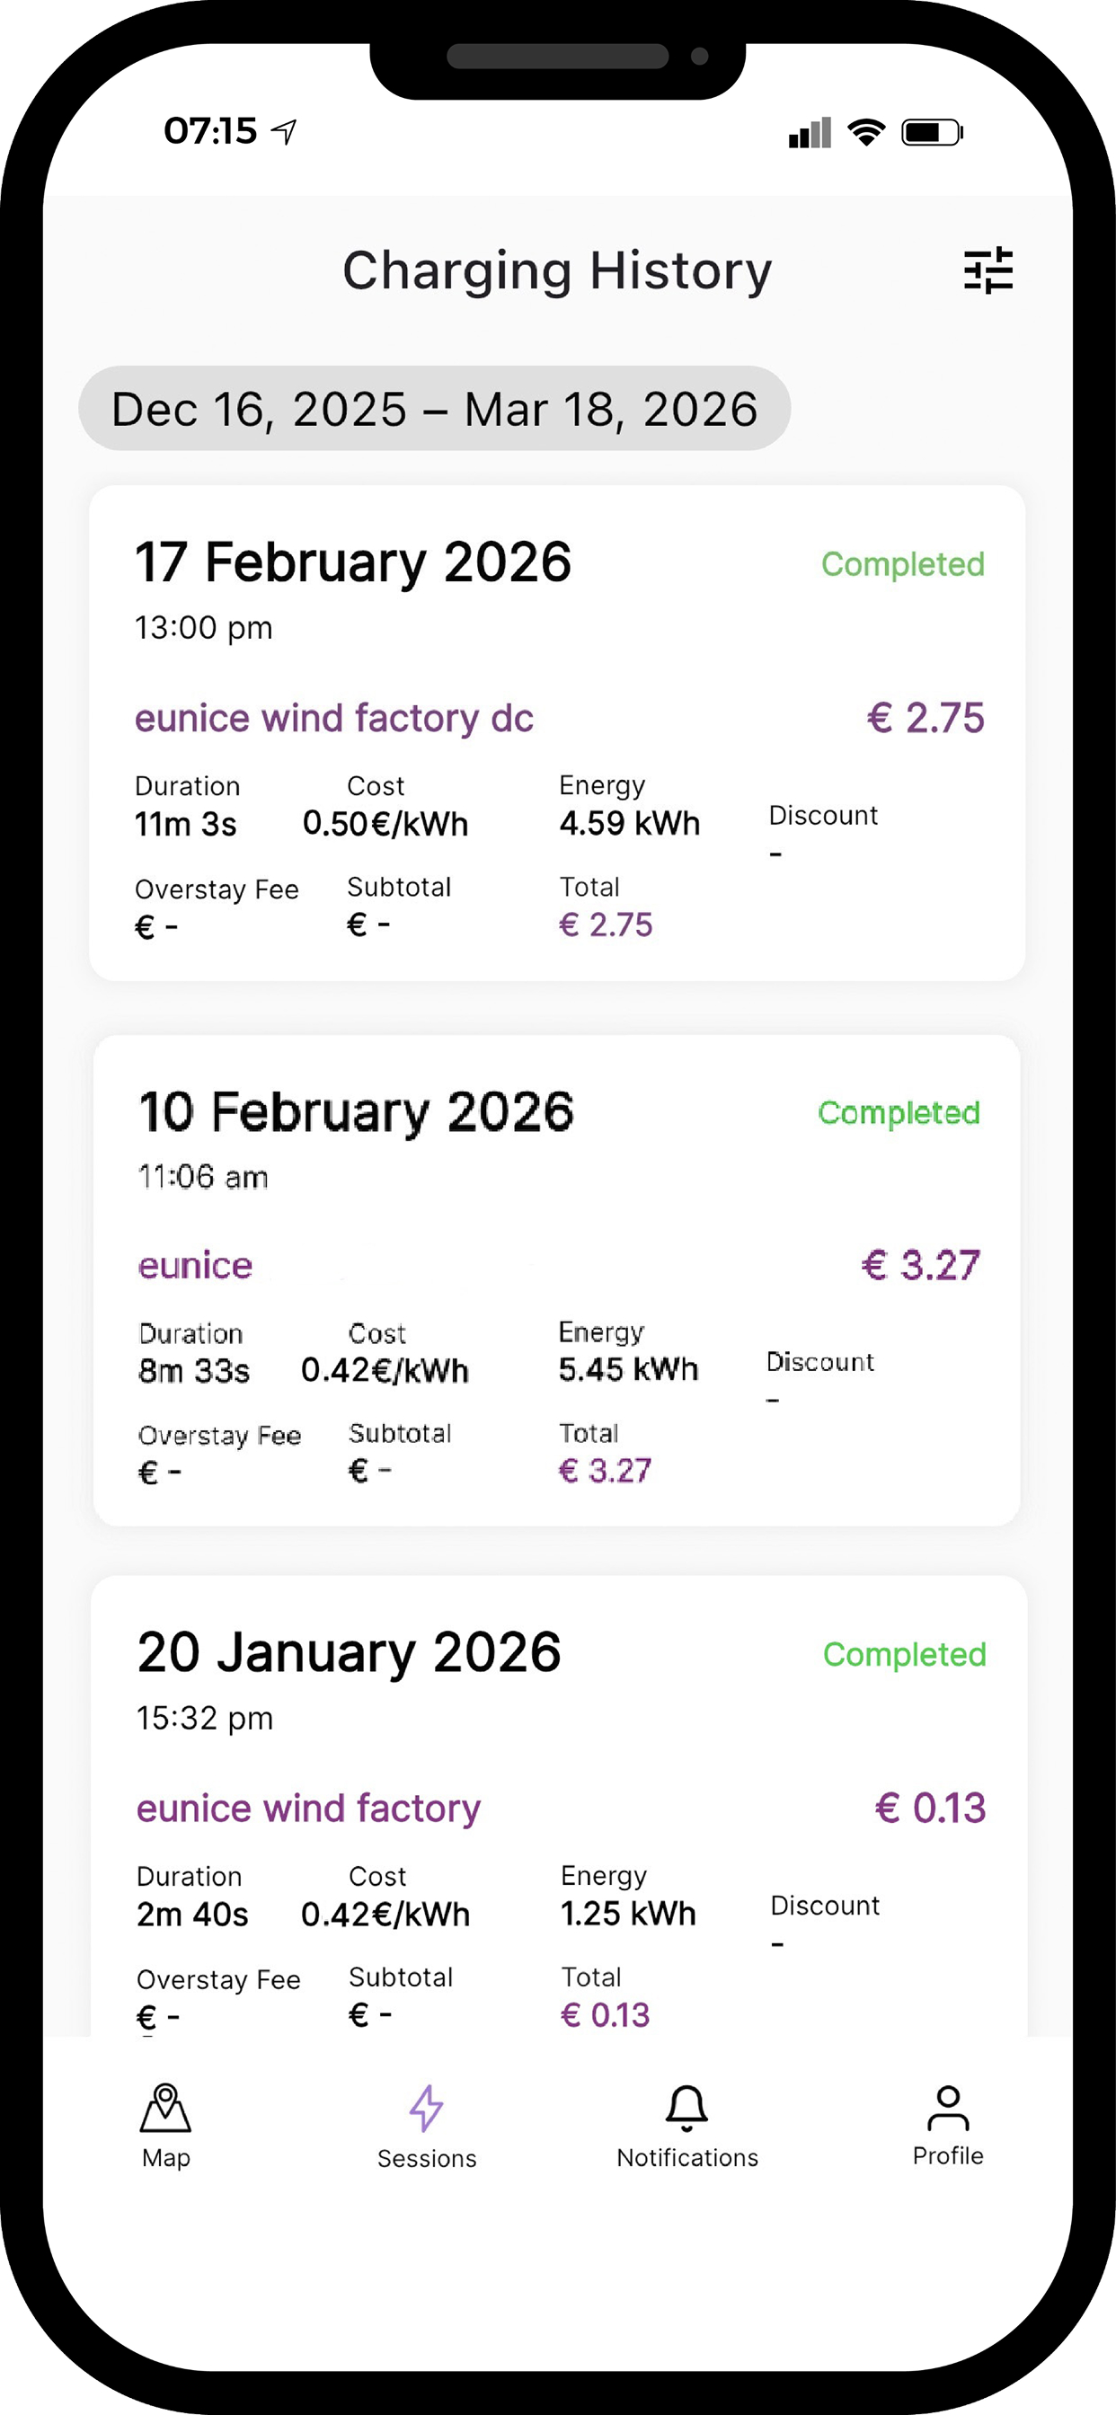
Task: Tap the Sessions lightning bolt icon
Action: [427, 2109]
